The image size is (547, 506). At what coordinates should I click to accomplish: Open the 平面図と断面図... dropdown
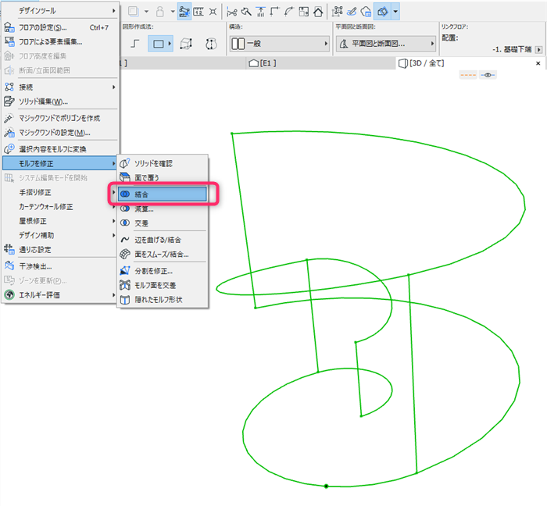pyautogui.click(x=386, y=44)
